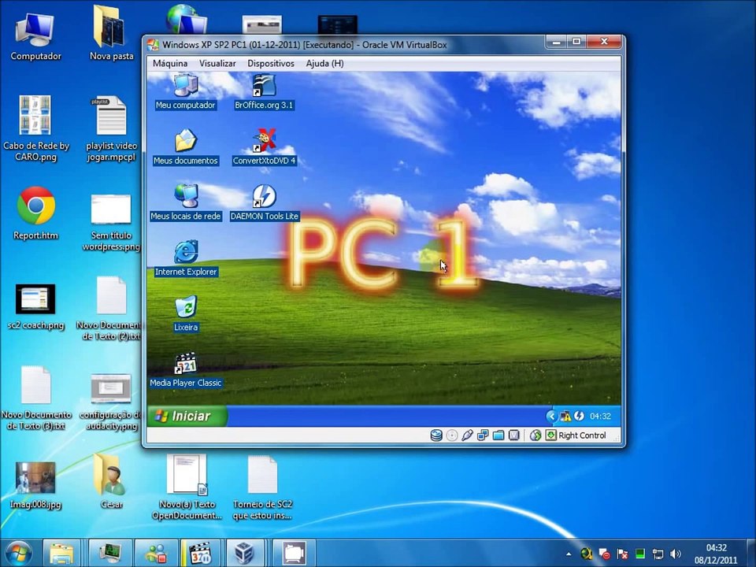The image size is (756, 567).
Task: Select playlist video jogar.mpcpl file
Action: [x=111, y=128]
